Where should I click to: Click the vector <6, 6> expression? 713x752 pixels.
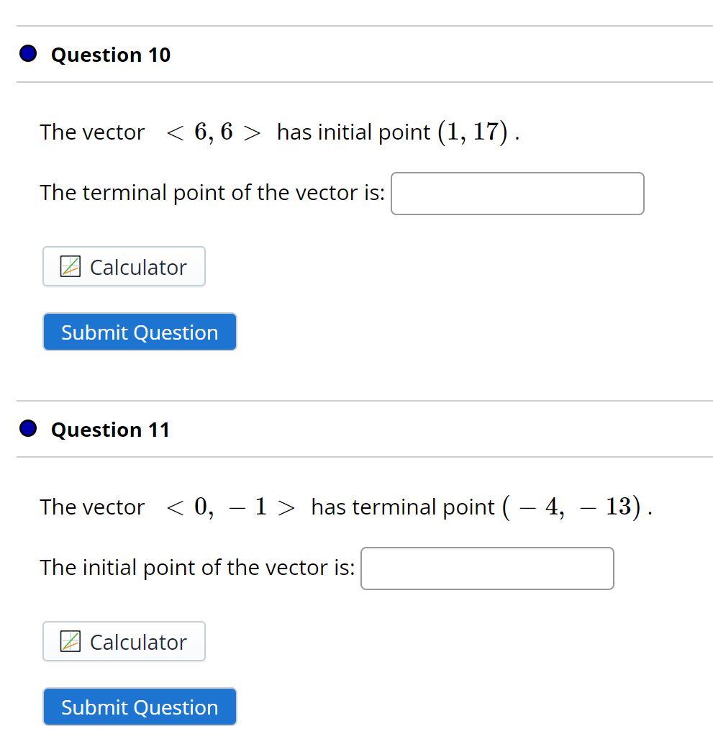pos(213,132)
